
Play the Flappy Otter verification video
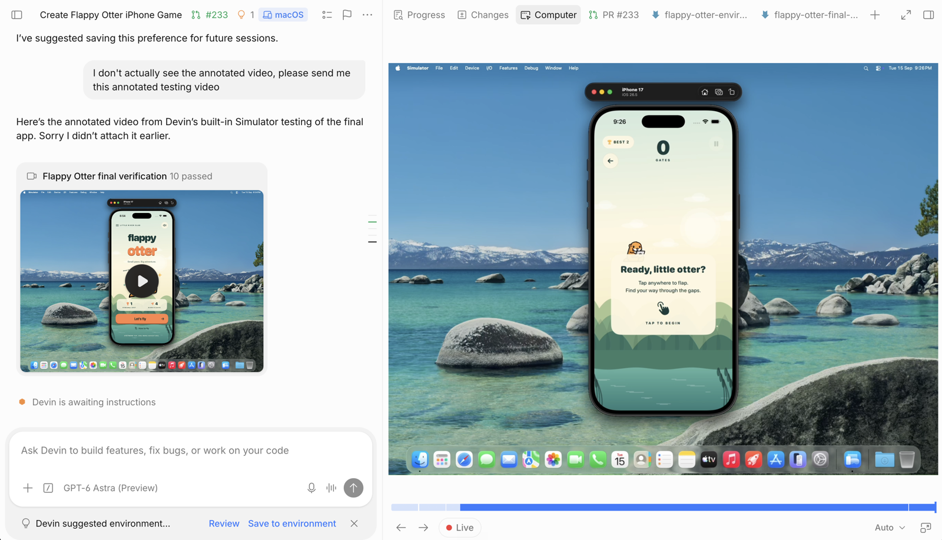(142, 281)
